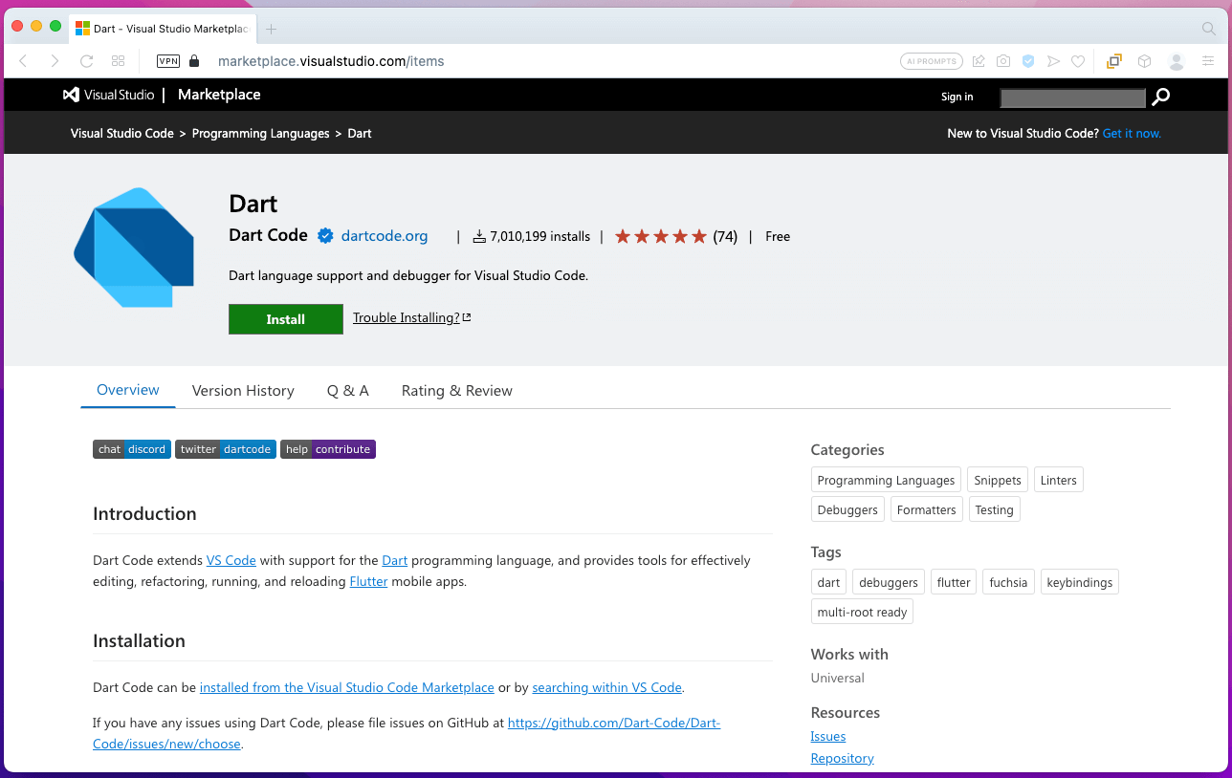This screenshot has width=1232, height=778.
Task: Open the browser profile account menu
Action: coord(1177,61)
